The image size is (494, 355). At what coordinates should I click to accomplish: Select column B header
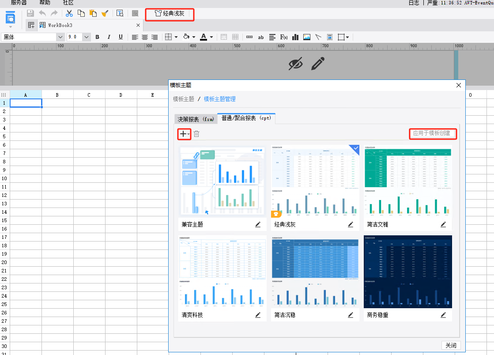coord(57,95)
